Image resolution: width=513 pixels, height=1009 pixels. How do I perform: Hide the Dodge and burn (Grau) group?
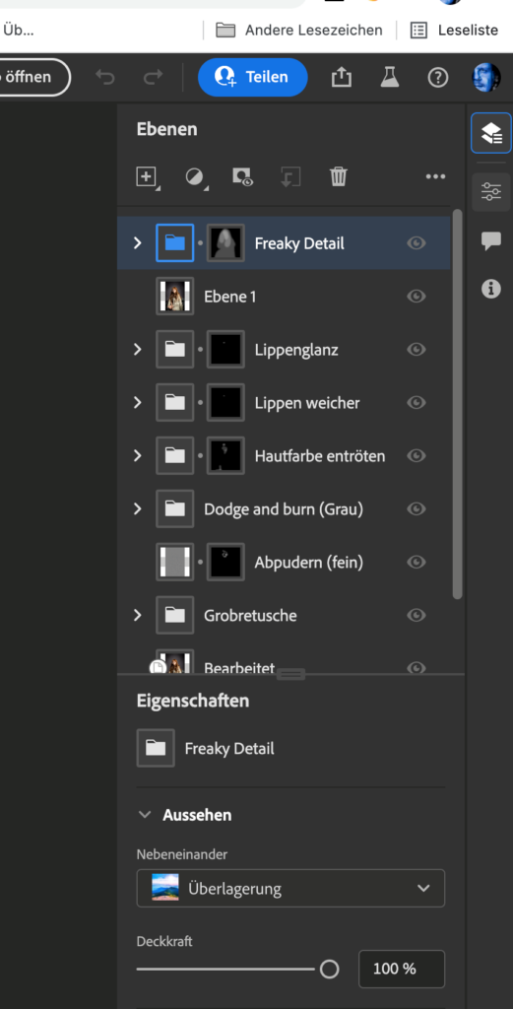pos(416,509)
